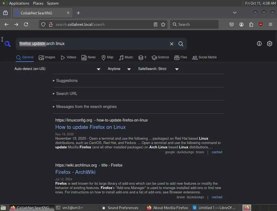This screenshot has width=277, height=211.
Task: Open SearXNG preferences gear icon
Action: [x=270, y=44]
